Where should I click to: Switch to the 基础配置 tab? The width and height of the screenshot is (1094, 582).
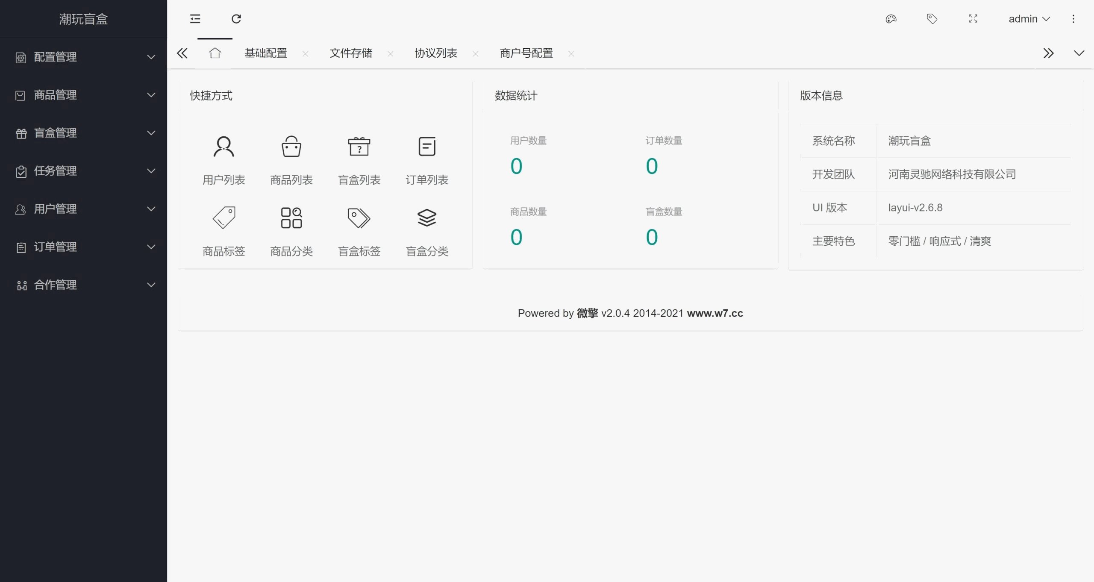click(x=265, y=53)
